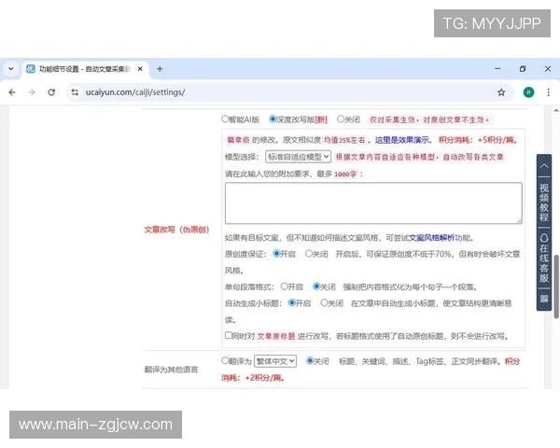Screen dimensions: 560x448
Task: Go back with the browser back arrow
Action: (x=12, y=92)
